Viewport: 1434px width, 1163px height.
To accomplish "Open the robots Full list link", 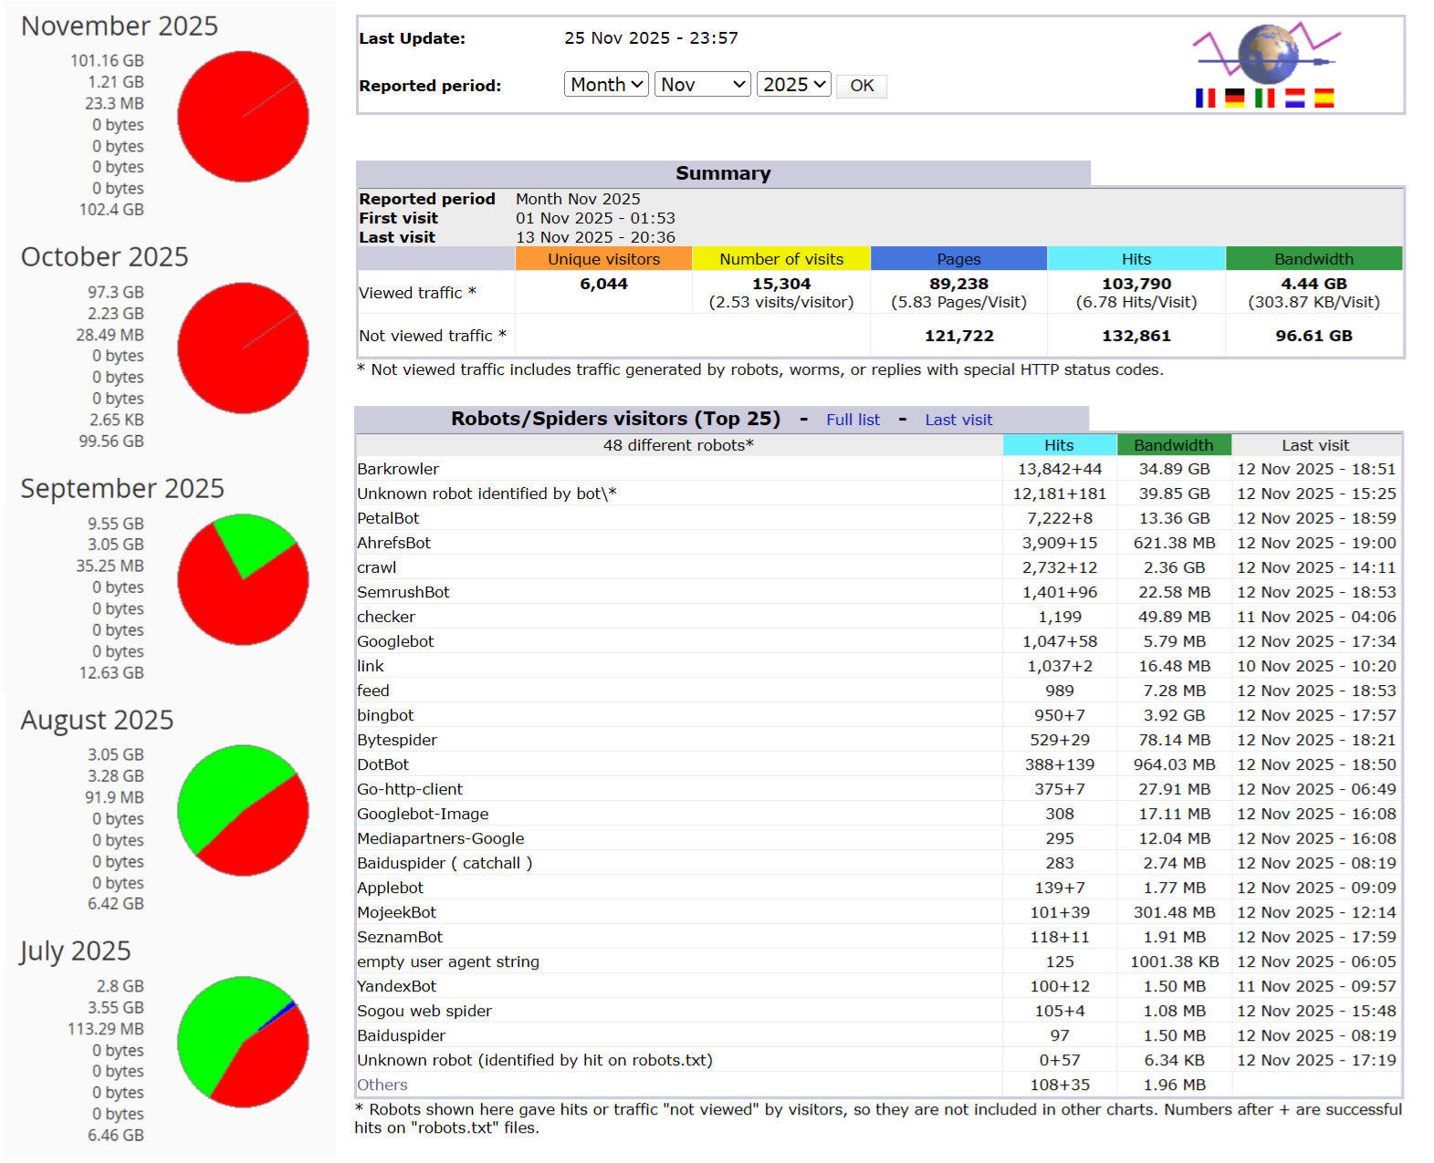I will (853, 420).
